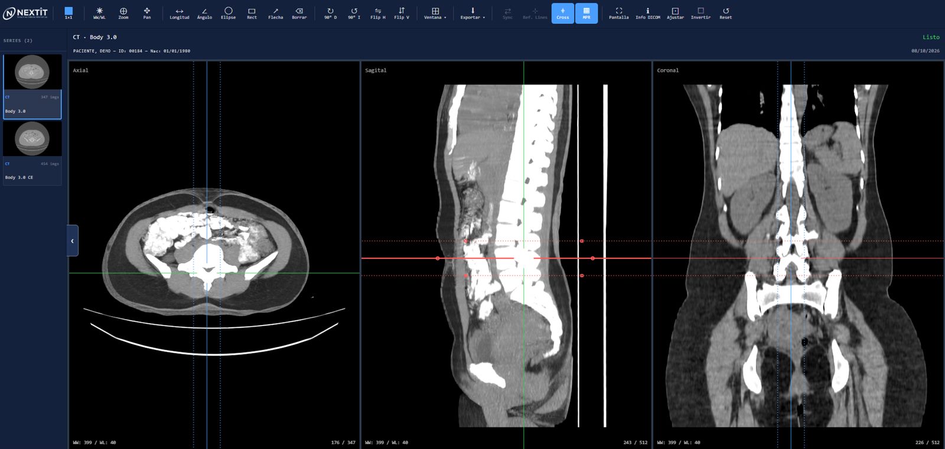Click the Borrar erase tool
Viewport: 945px width, 449px height.
coord(299,13)
